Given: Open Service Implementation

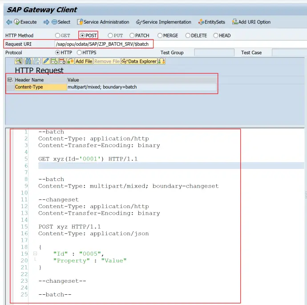Looking at the screenshot, I should click(163, 22).
